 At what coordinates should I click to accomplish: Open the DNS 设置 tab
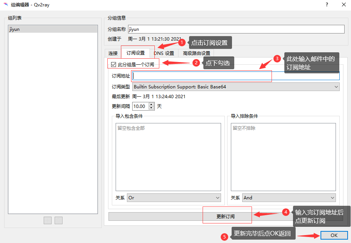[164, 53]
